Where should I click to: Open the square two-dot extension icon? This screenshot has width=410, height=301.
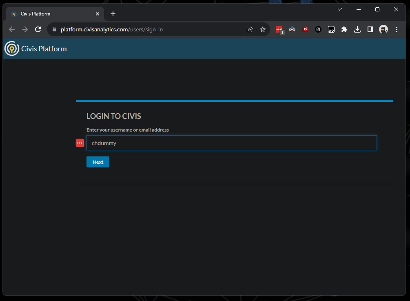tap(331, 29)
